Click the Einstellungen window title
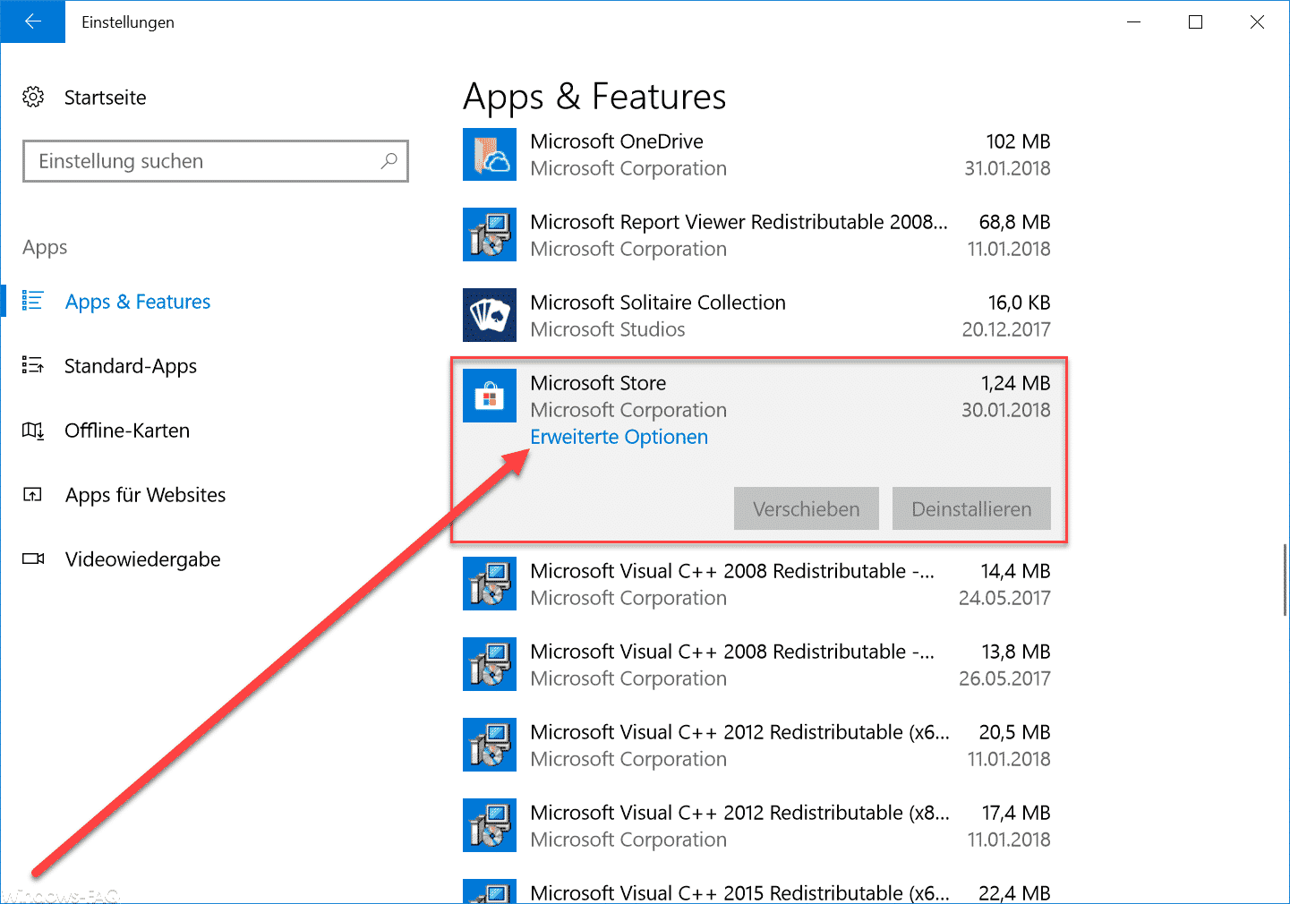 (x=128, y=22)
